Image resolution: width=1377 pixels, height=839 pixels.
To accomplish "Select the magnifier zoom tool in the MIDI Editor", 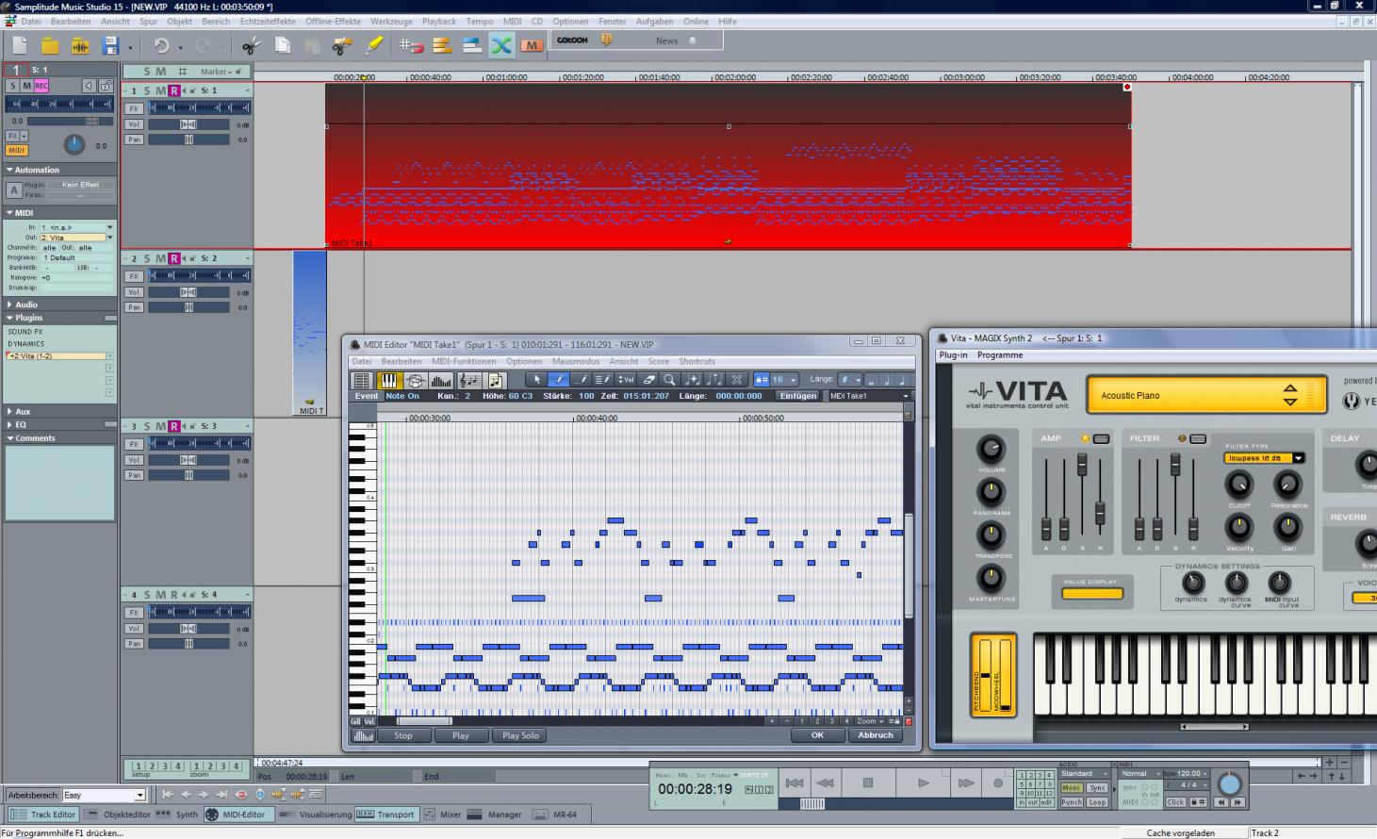I will tap(670, 379).
